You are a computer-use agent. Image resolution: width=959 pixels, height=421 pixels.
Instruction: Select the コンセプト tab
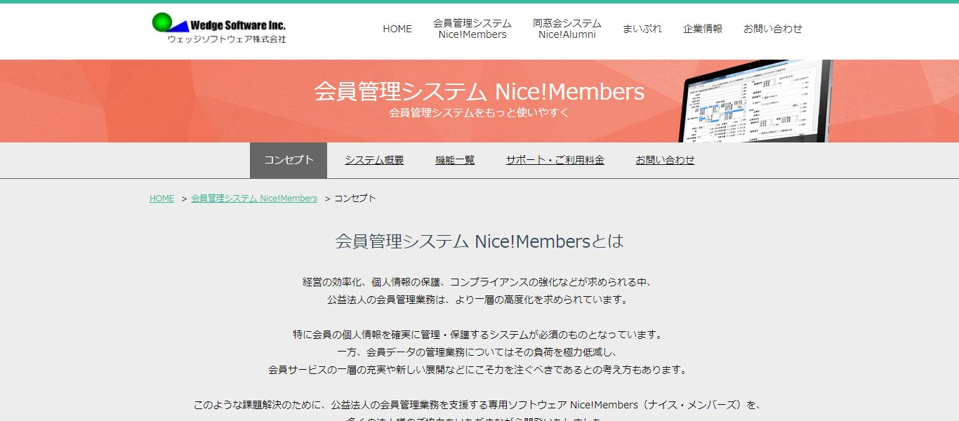point(288,159)
